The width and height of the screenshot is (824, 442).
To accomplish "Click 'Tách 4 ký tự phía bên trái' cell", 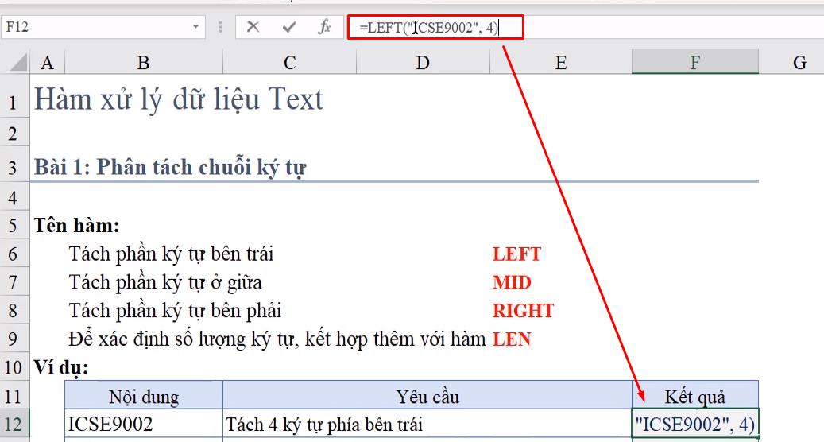I will (x=427, y=424).
